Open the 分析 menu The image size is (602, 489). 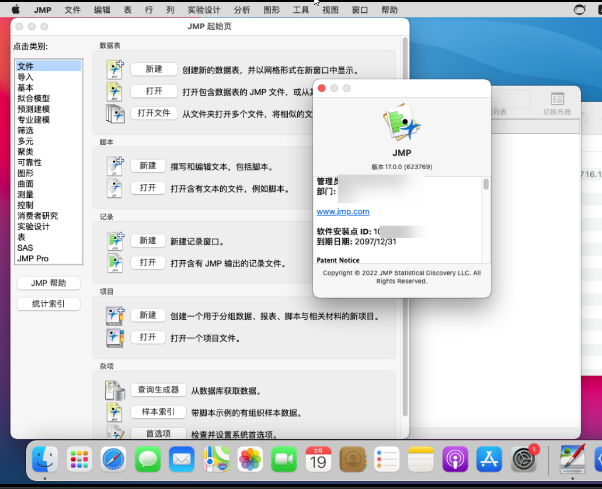coord(242,10)
